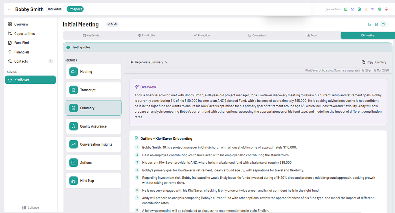Click the target goal quick action icon
The height and width of the screenshot is (213, 395).
pyautogui.click(x=379, y=9)
